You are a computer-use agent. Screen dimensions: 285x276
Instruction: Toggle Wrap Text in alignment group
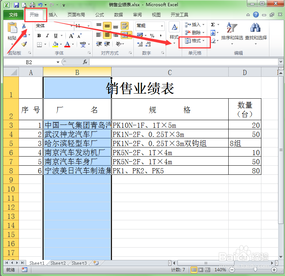point(125,26)
